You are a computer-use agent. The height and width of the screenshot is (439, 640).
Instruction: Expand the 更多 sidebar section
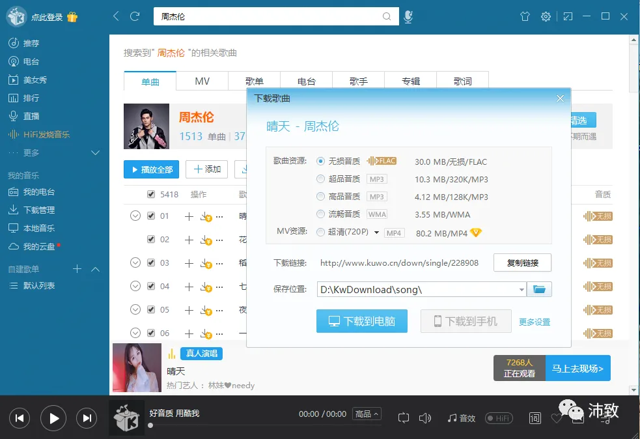click(95, 152)
